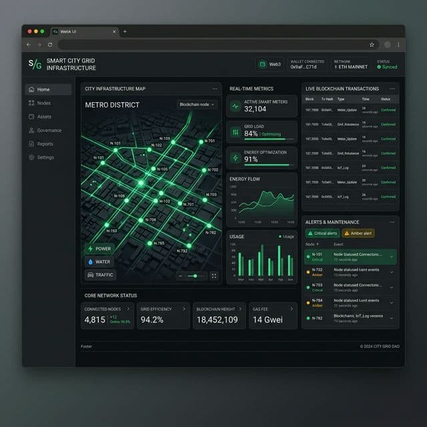Image resolution: width=427 pixels, height=427 pixels.
Task: Click the Grid Load sliders icon
Action: (236, 132)
